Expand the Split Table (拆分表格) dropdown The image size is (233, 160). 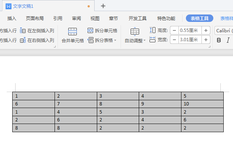point(115,40)
